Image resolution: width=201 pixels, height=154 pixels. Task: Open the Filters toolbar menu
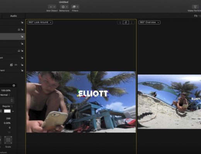tap(75, 7)
